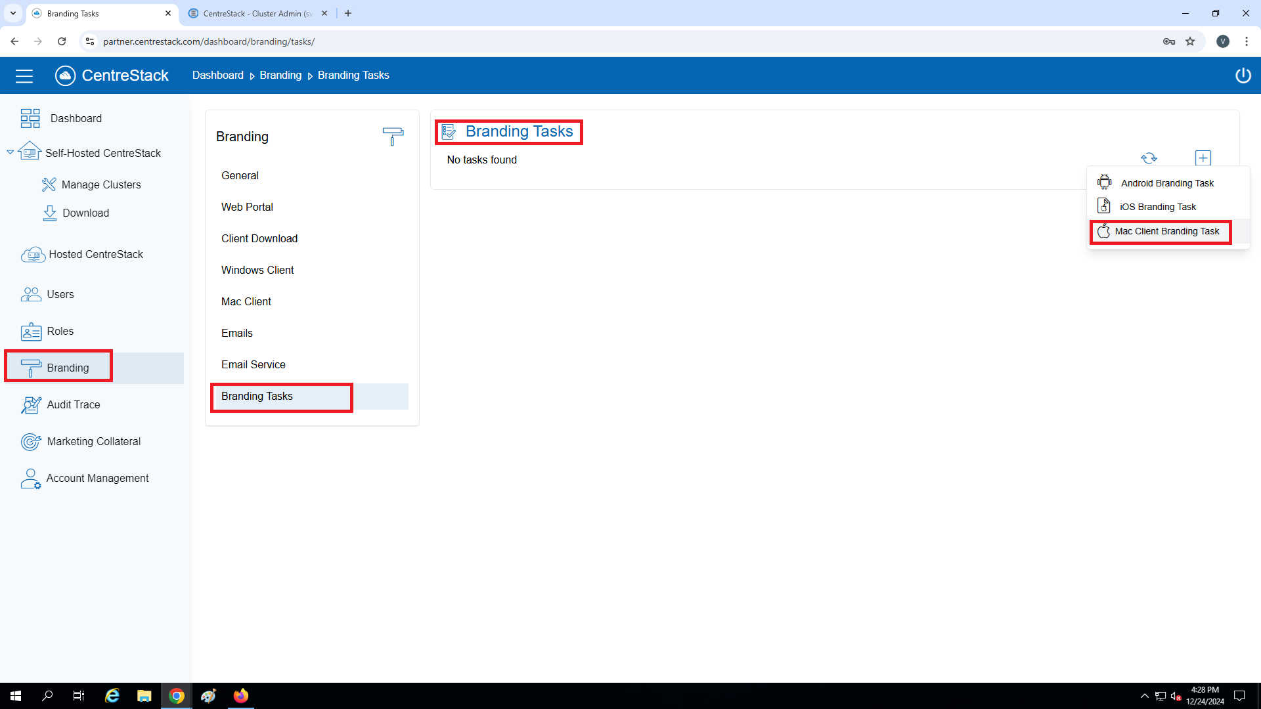
Task: Click the Branding paint roller sidebar icon
Action: tap(31, 368)
